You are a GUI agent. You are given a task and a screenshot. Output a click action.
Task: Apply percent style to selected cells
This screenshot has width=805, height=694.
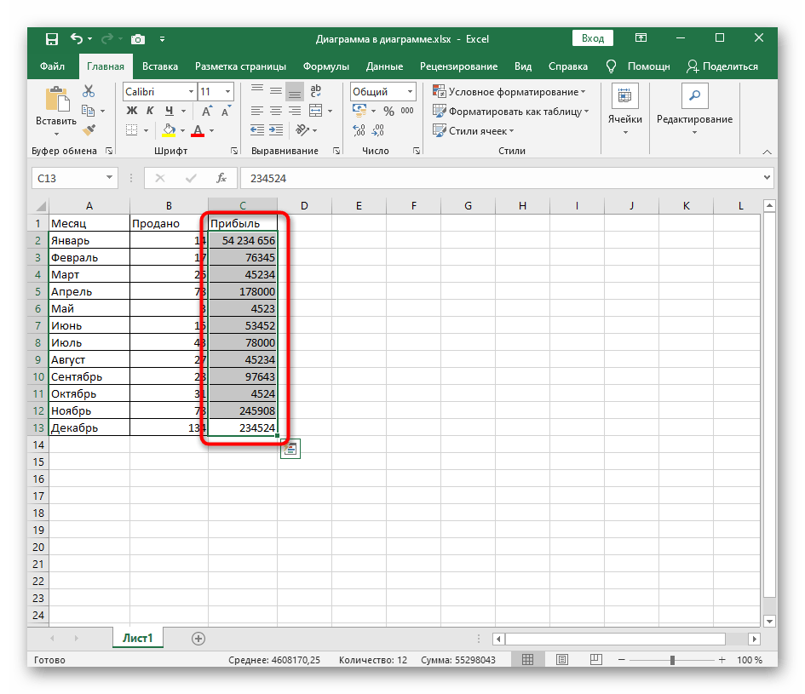[388, 111]
